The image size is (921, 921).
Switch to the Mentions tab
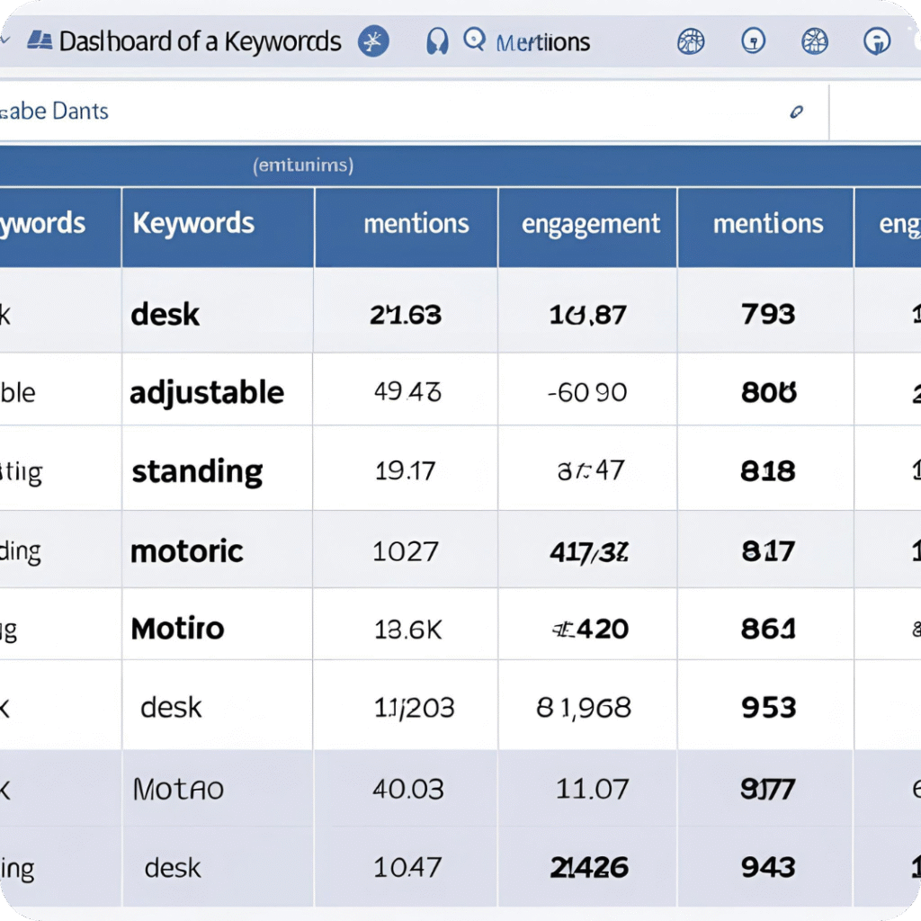[x=542, y=42]
